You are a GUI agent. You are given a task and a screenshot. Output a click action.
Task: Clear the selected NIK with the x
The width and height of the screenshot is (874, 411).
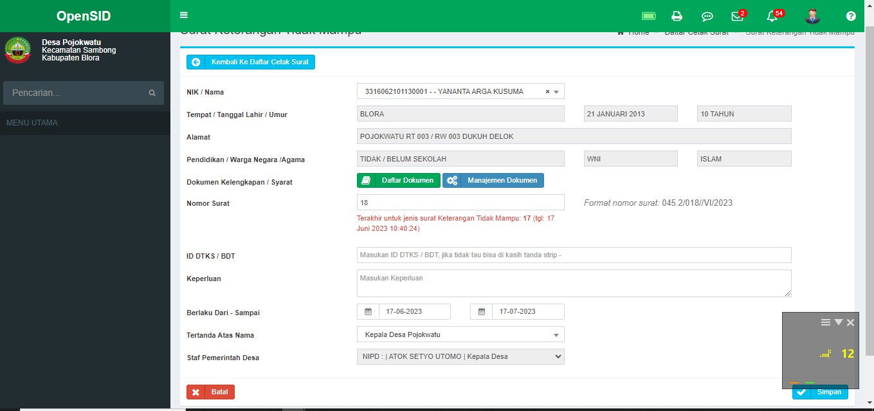[x=545, y=91]
